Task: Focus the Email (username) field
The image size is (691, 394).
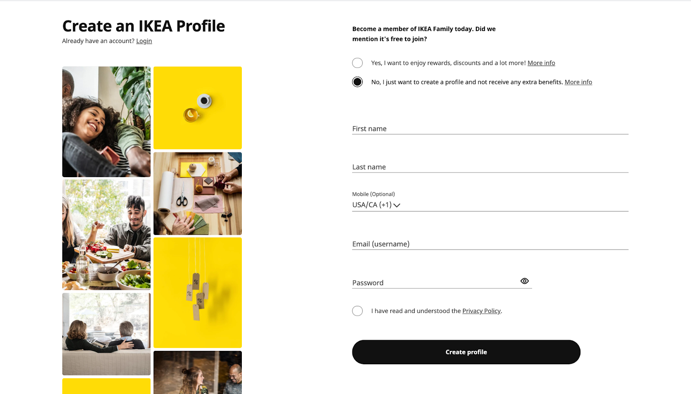Action: pyautogui.click(x=490, y=244)
